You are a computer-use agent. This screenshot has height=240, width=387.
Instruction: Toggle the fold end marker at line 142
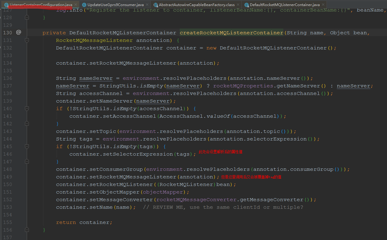[x=27, y=123]
